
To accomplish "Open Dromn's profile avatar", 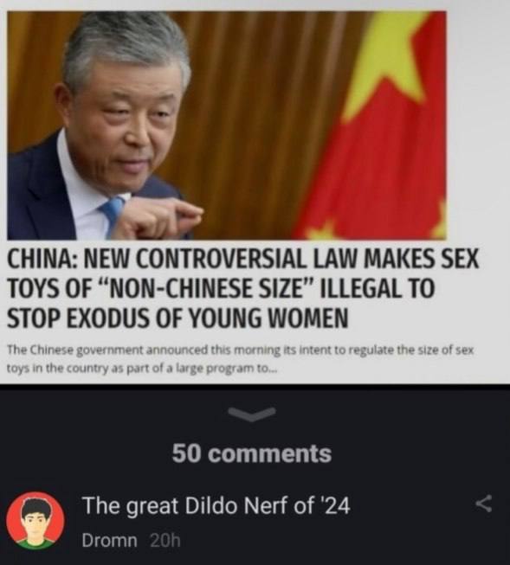I will (x=36, y=520).
